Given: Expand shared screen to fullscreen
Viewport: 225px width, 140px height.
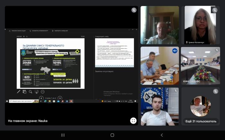Looking at the screenshot, I should (x=133, y=121).
